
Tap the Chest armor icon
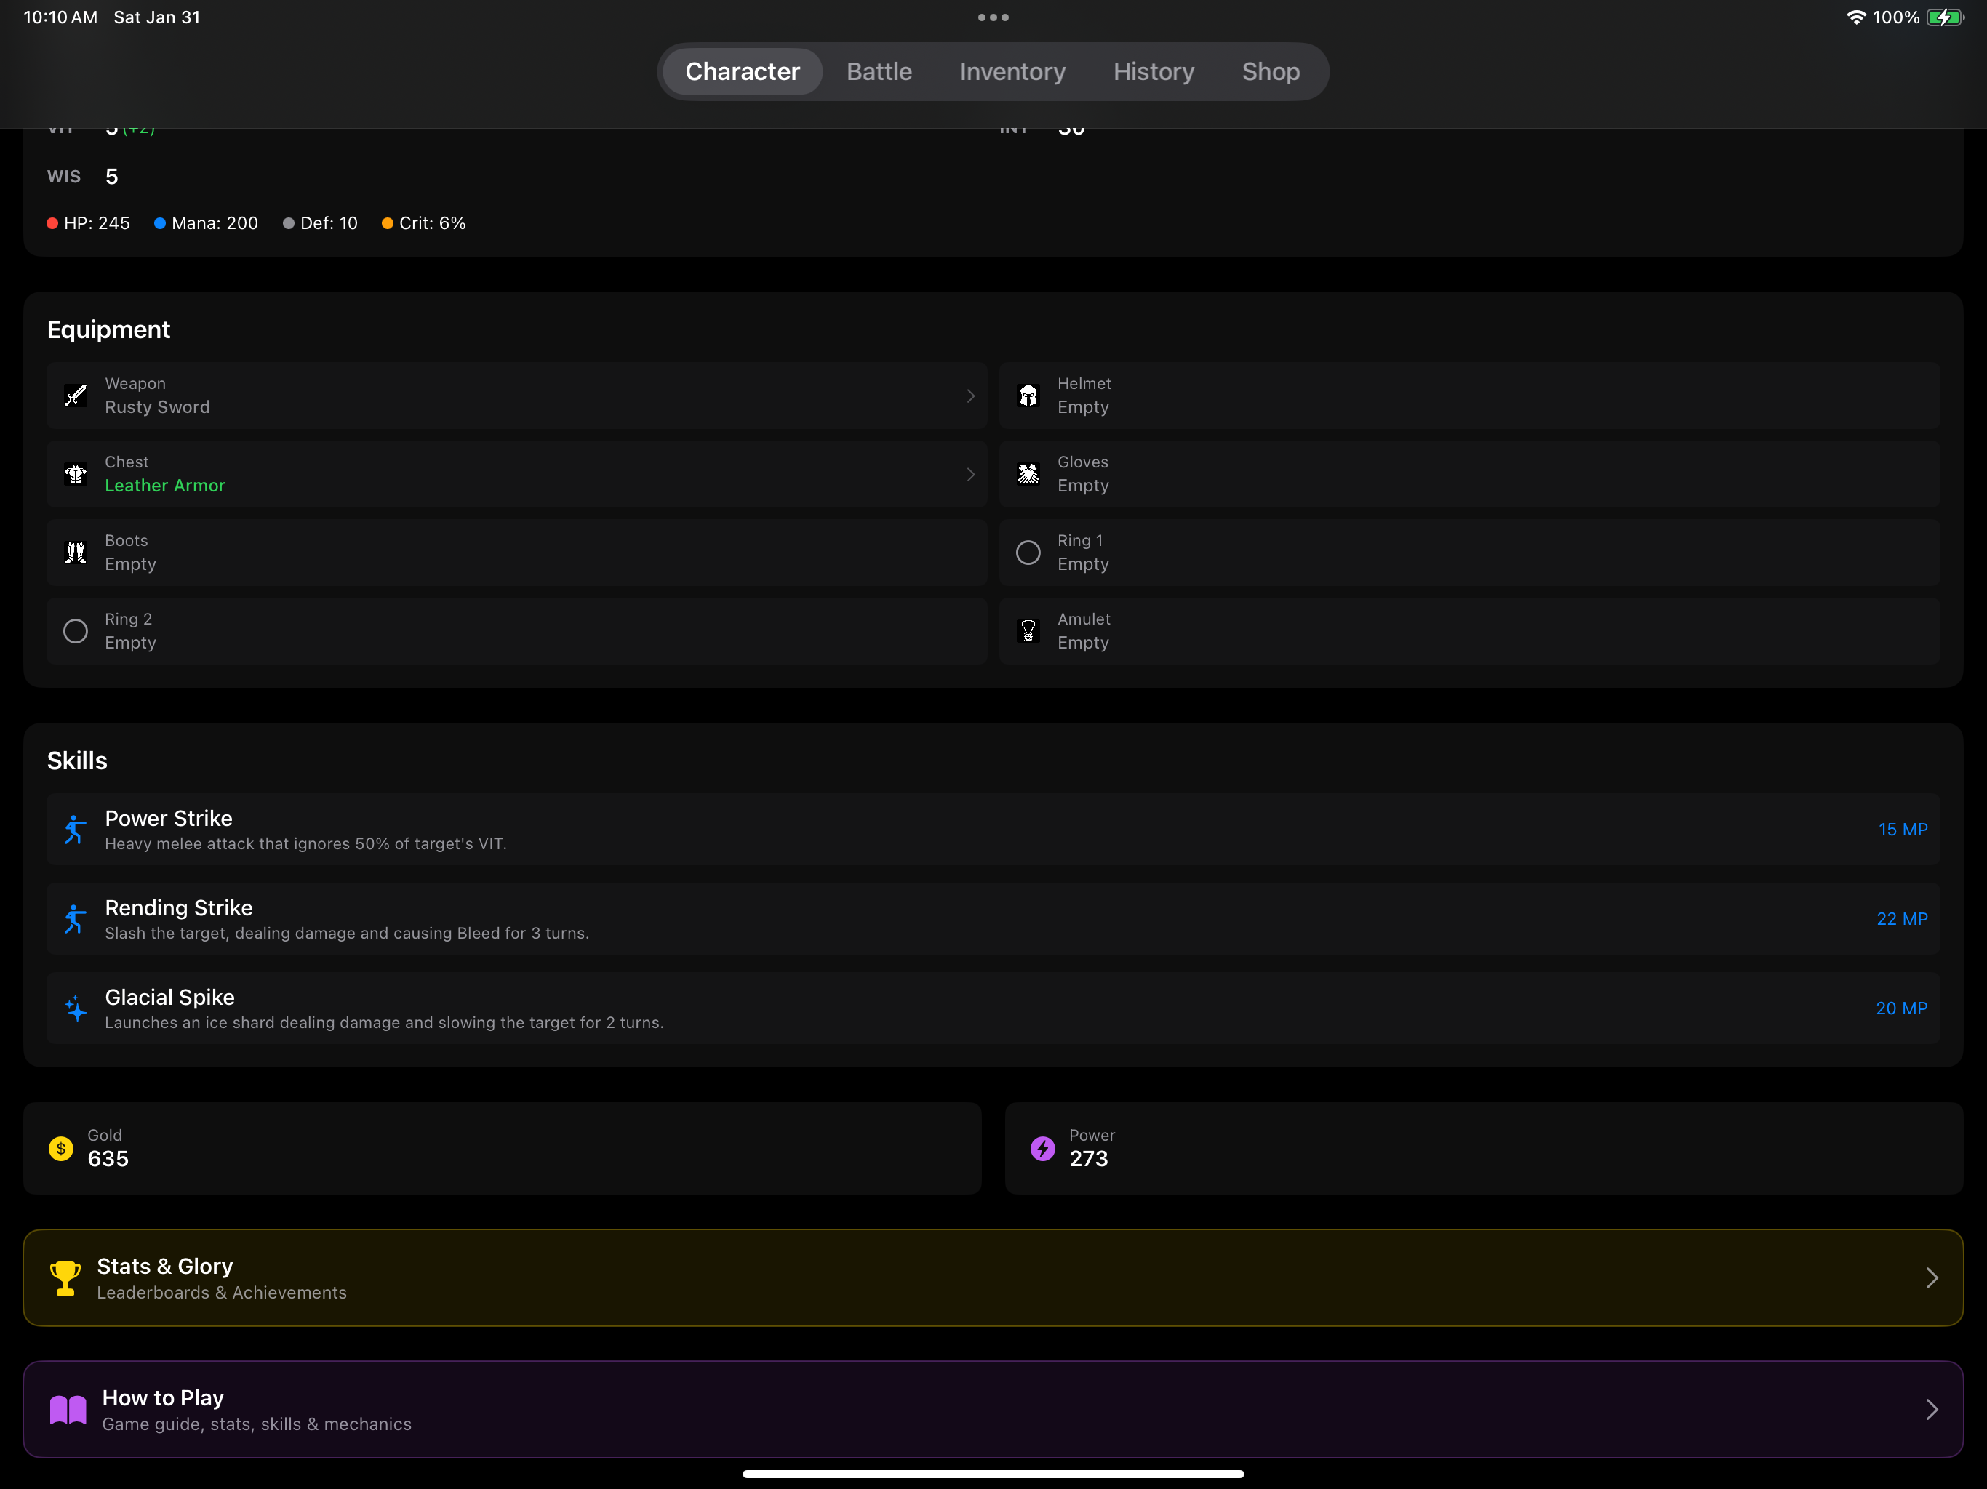76,473
